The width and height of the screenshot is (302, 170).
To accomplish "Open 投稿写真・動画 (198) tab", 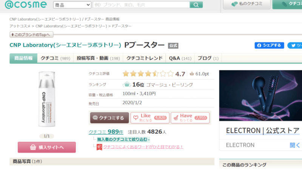I will (x=98, y=58).
